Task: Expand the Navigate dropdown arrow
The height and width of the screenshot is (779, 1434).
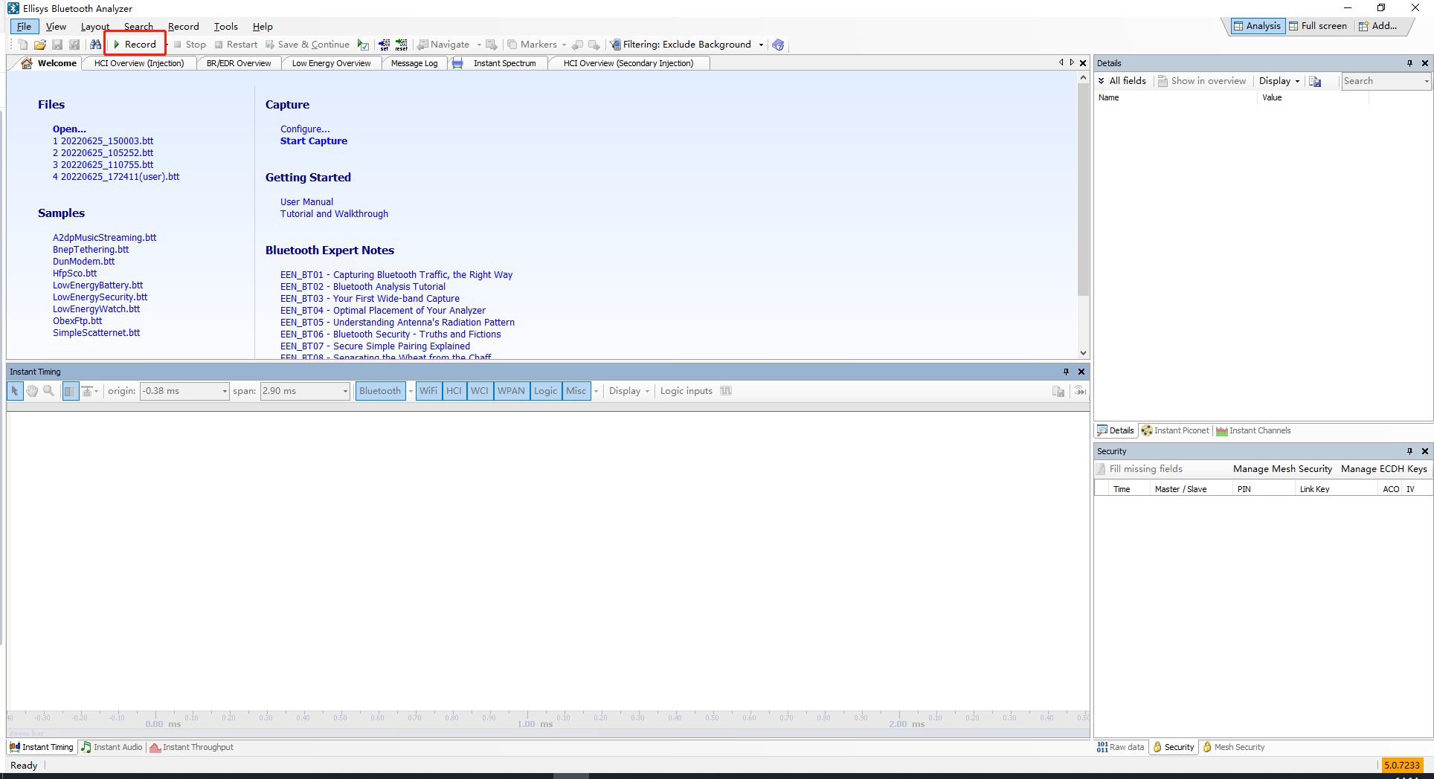Action: pos(479,45)
